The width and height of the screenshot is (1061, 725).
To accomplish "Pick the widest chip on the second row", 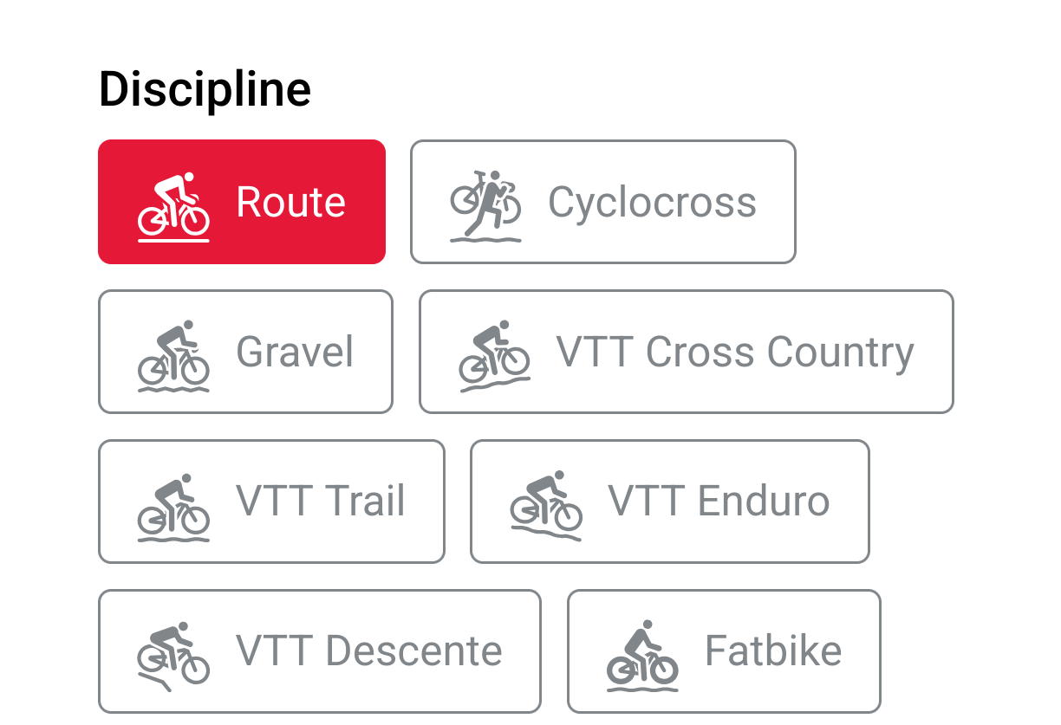I will point(686,352).
